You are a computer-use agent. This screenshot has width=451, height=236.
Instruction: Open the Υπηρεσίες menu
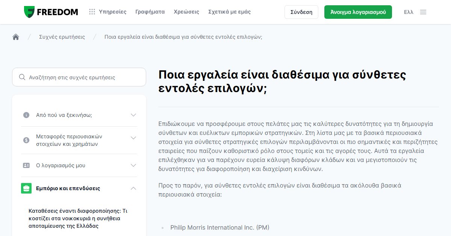(113, 12)
